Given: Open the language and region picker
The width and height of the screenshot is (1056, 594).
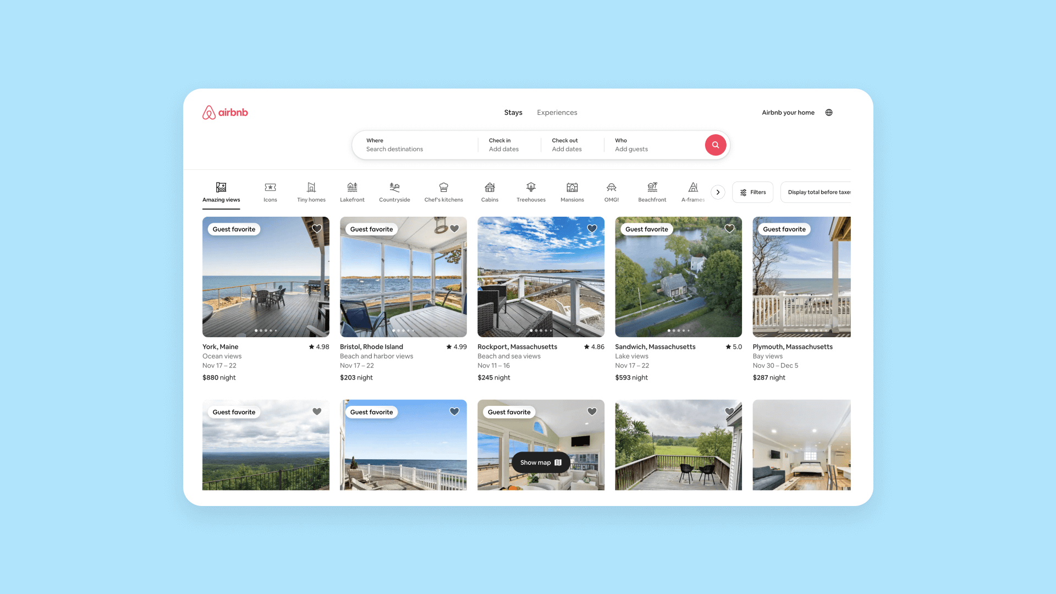Looking at the screenshot, I should [829, 112].
